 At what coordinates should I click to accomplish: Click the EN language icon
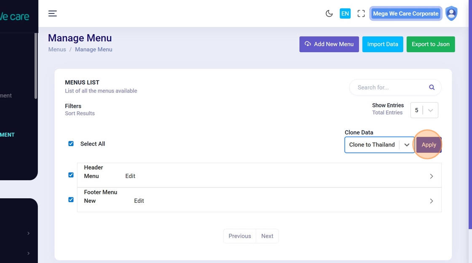pyautogui.click(x=345, y=13)
